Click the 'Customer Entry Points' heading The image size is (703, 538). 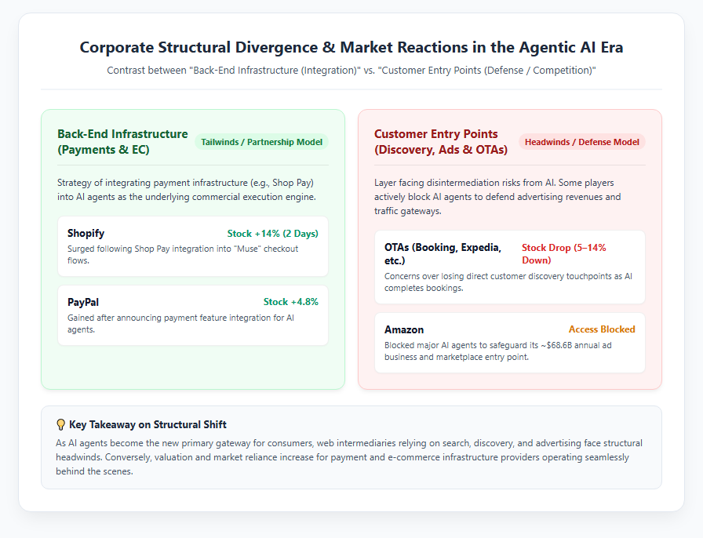pyautogui.click(x=441, y=142)
